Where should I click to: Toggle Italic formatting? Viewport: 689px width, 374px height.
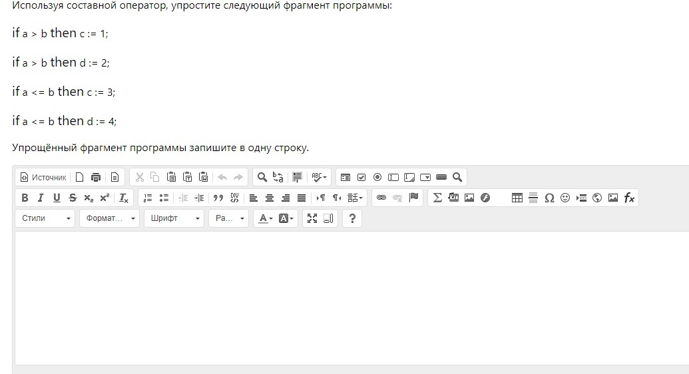41,198
